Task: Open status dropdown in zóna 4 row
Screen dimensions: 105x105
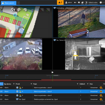Action: 101,92
